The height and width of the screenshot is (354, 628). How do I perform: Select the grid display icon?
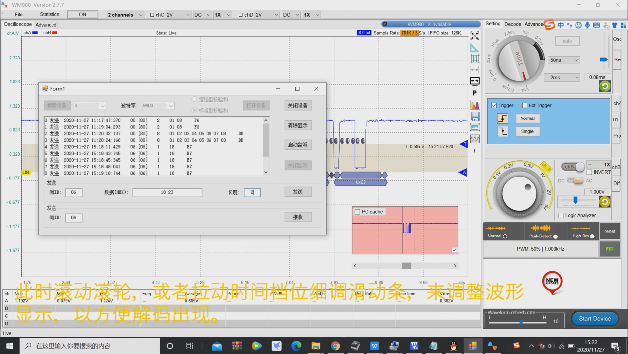474,59
